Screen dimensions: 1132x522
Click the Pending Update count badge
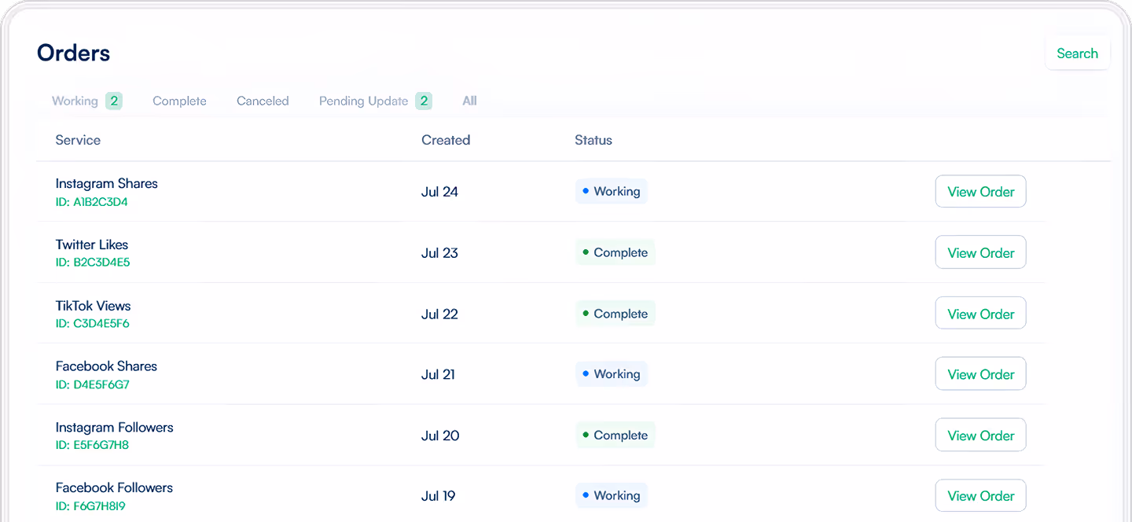point(424,101)
